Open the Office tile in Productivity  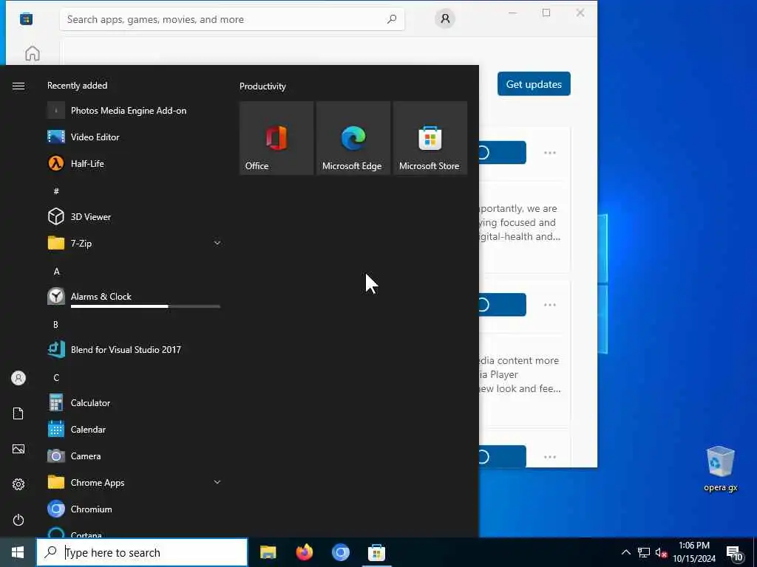click(276, 138)
